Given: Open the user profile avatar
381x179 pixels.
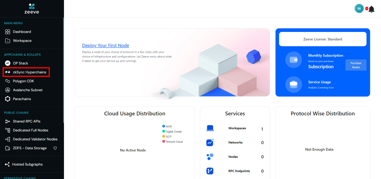Looking at the screenshot, I should [359, 8].
